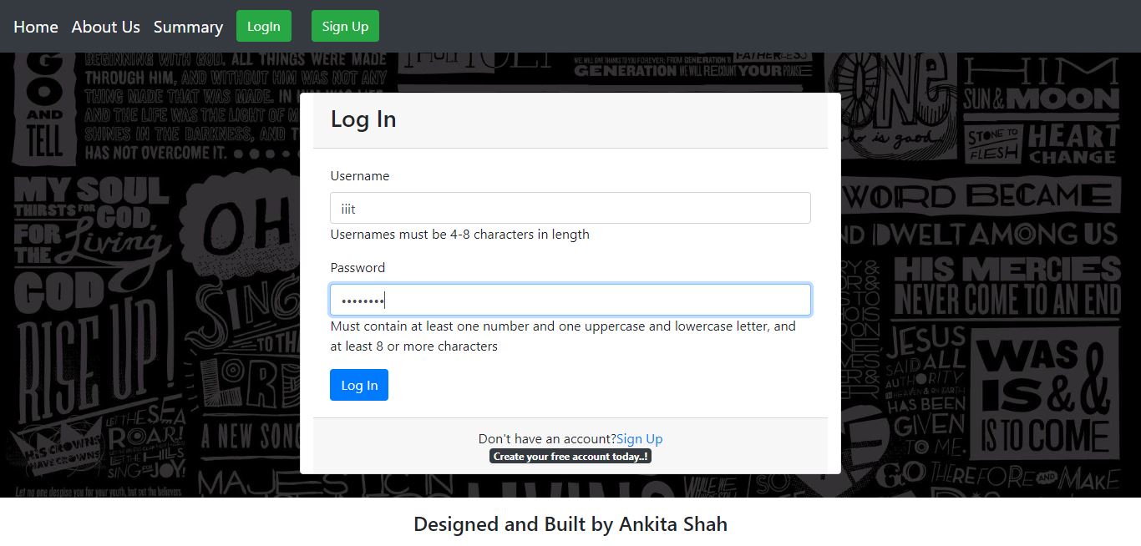Select the typed username text iiit
This screenshot has height=546, width=1141.
(x=348, y=207)
